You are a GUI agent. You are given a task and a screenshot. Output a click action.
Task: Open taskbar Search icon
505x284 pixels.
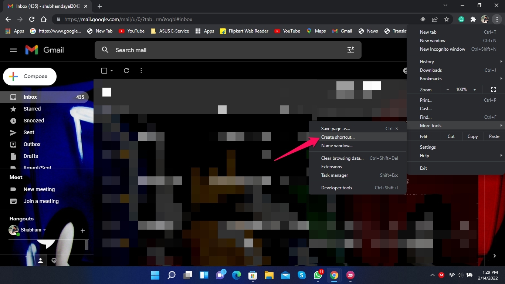(x=172, y=275)
